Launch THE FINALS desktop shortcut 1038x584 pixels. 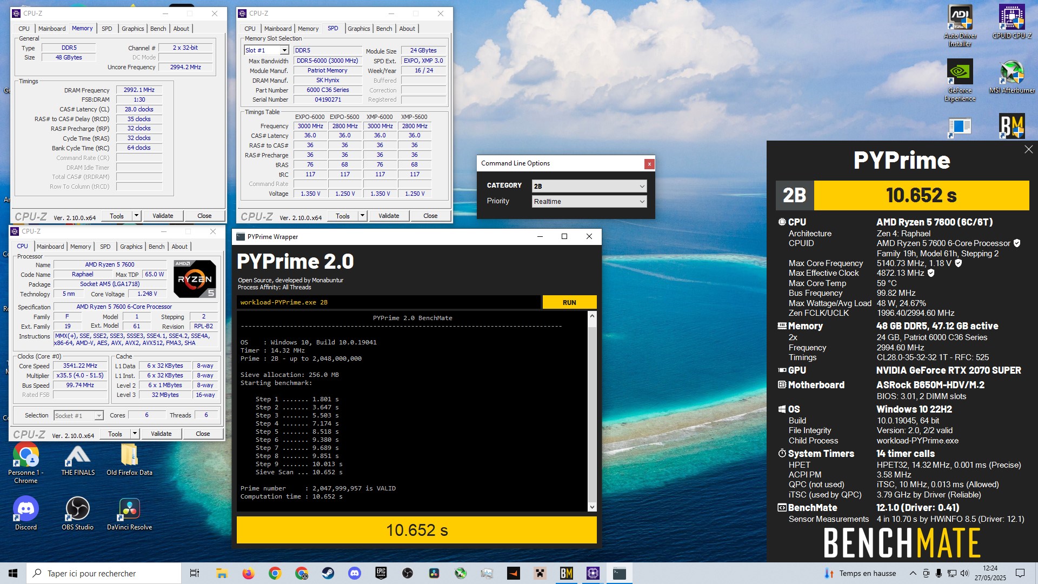click(77, 459)
